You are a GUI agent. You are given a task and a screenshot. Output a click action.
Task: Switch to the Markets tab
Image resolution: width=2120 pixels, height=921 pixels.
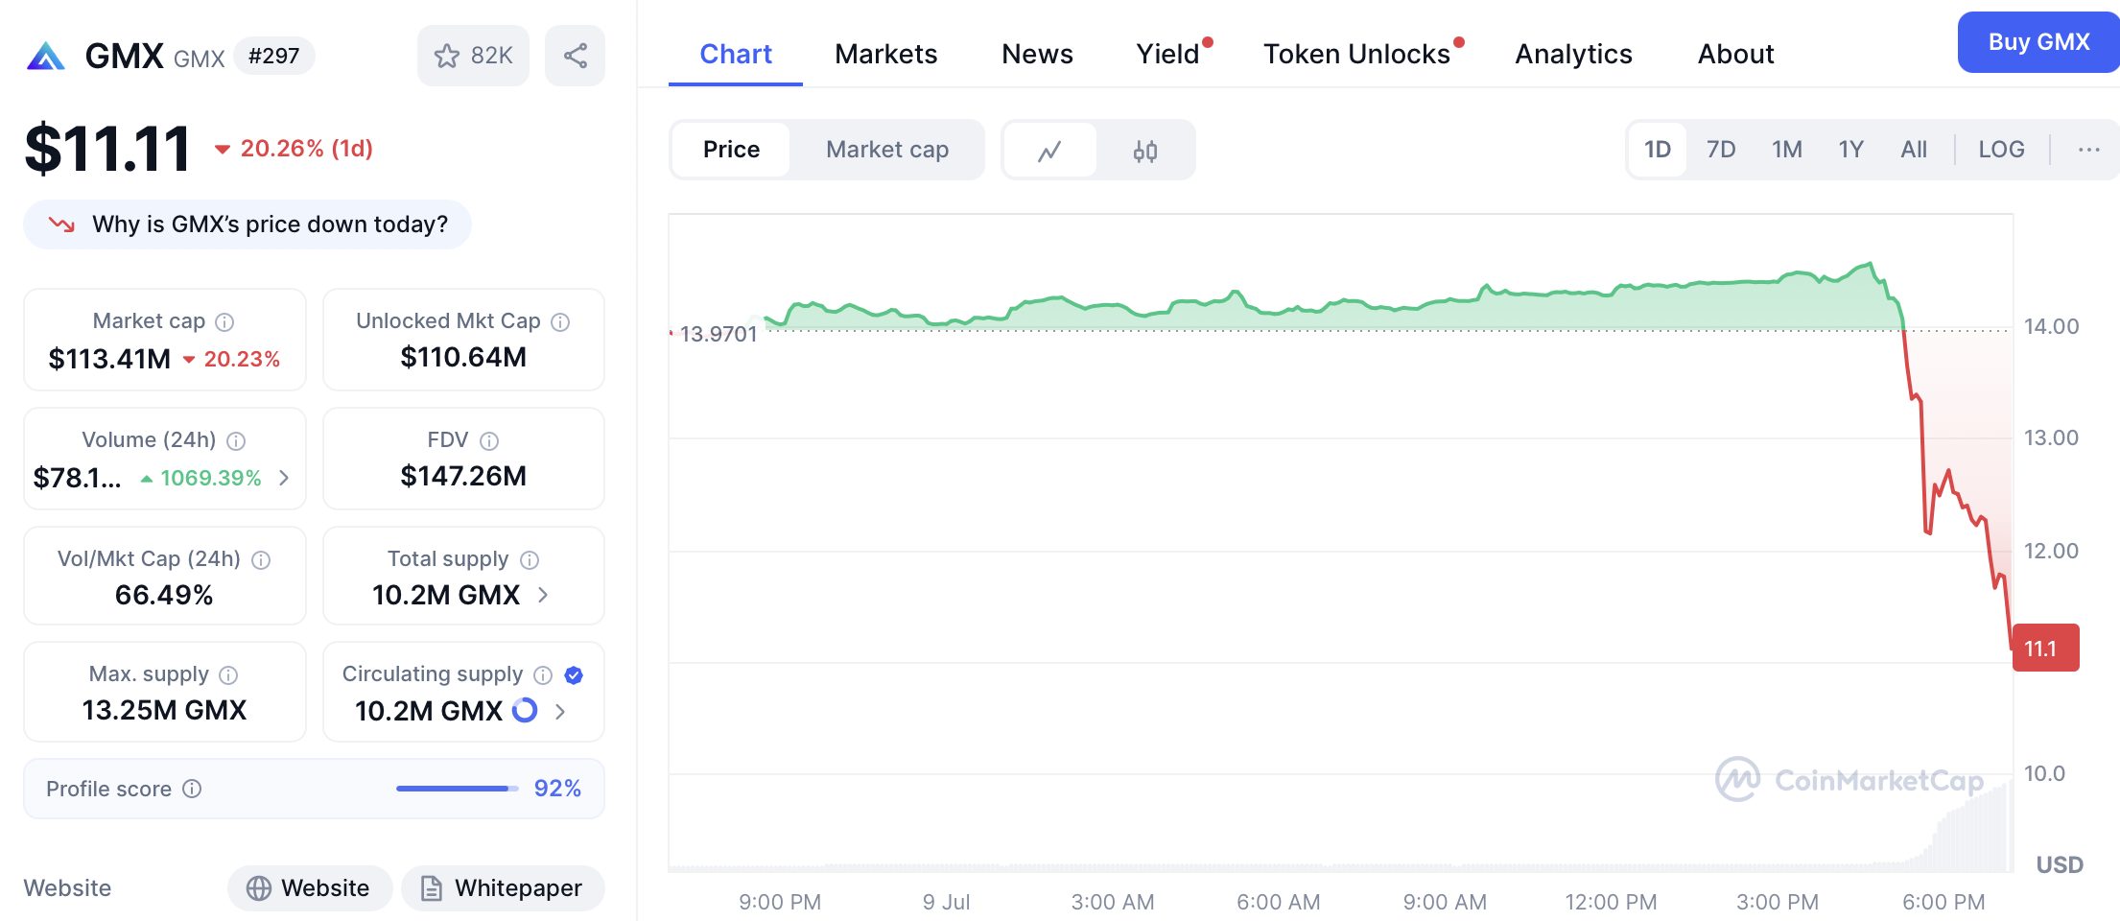pos(885,55)
